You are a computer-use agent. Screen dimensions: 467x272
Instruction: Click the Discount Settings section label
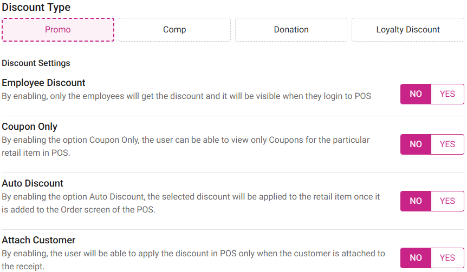coord(36,63)
